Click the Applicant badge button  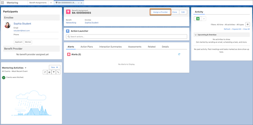[19, 42]
